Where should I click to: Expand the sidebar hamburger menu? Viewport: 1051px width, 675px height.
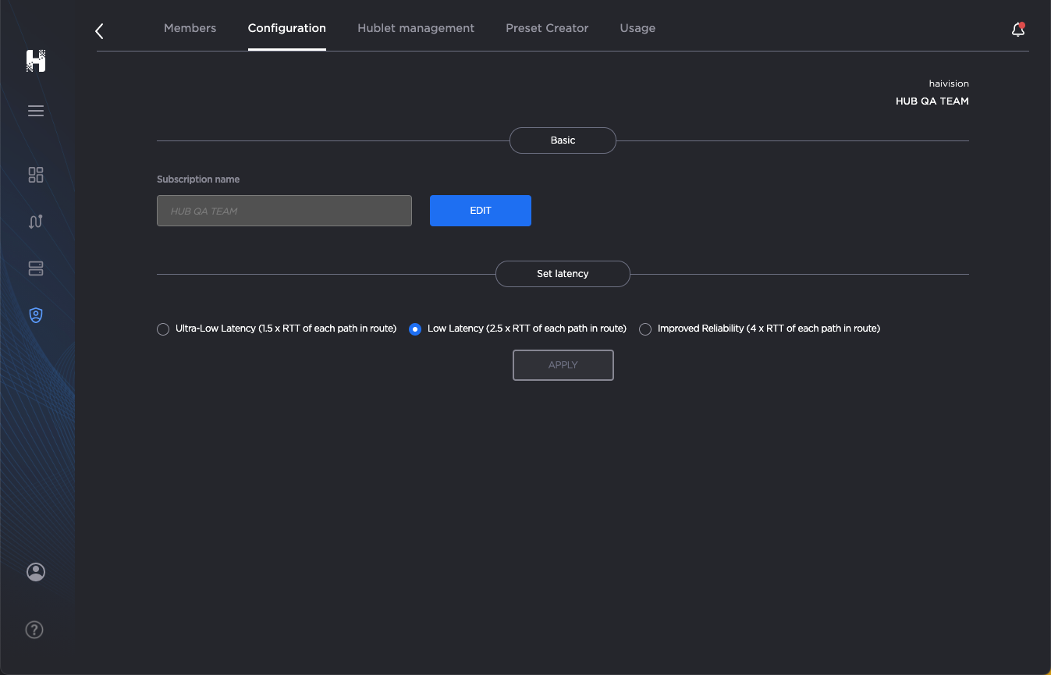coord(36,111)
